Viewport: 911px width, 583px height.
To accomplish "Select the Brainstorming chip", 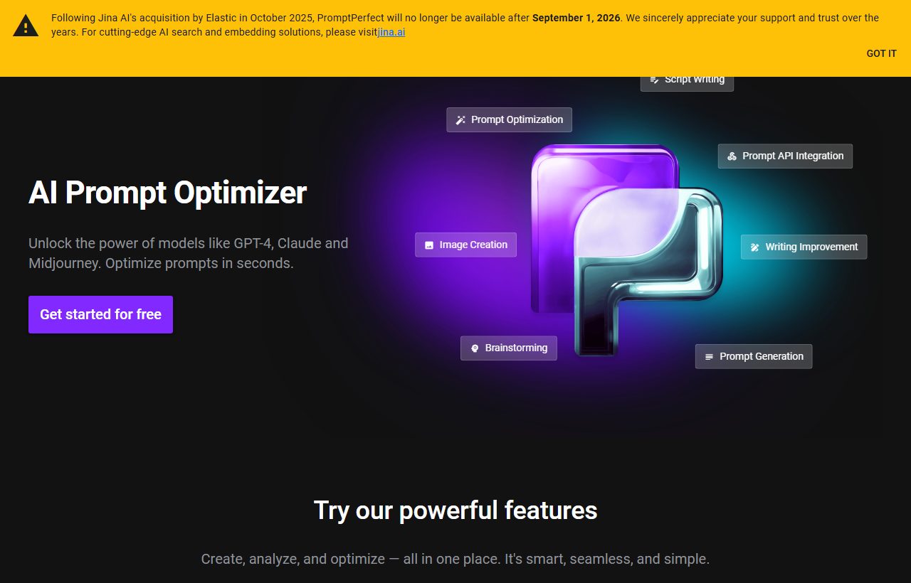I will click(509, 348).
